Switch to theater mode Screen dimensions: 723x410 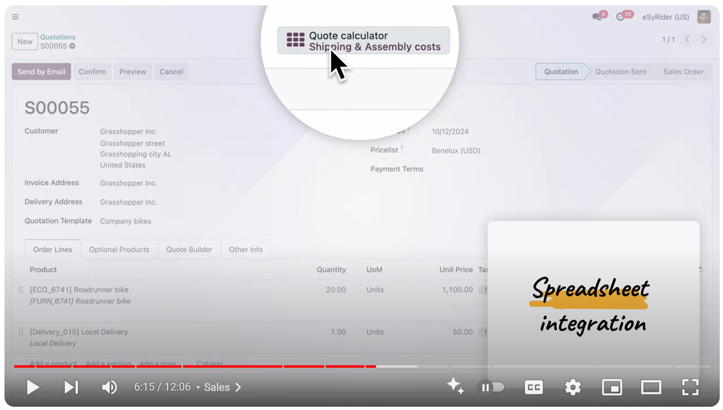[x=651, y=387]
